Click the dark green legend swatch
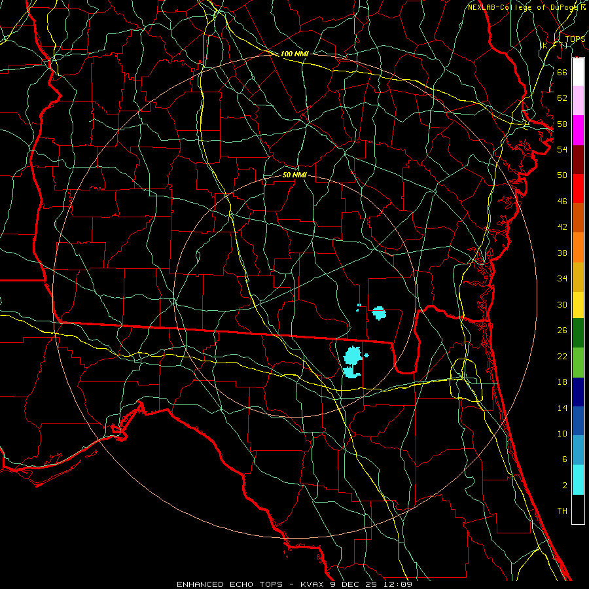This screenshot has width=589, height=589. pos(578,333)
